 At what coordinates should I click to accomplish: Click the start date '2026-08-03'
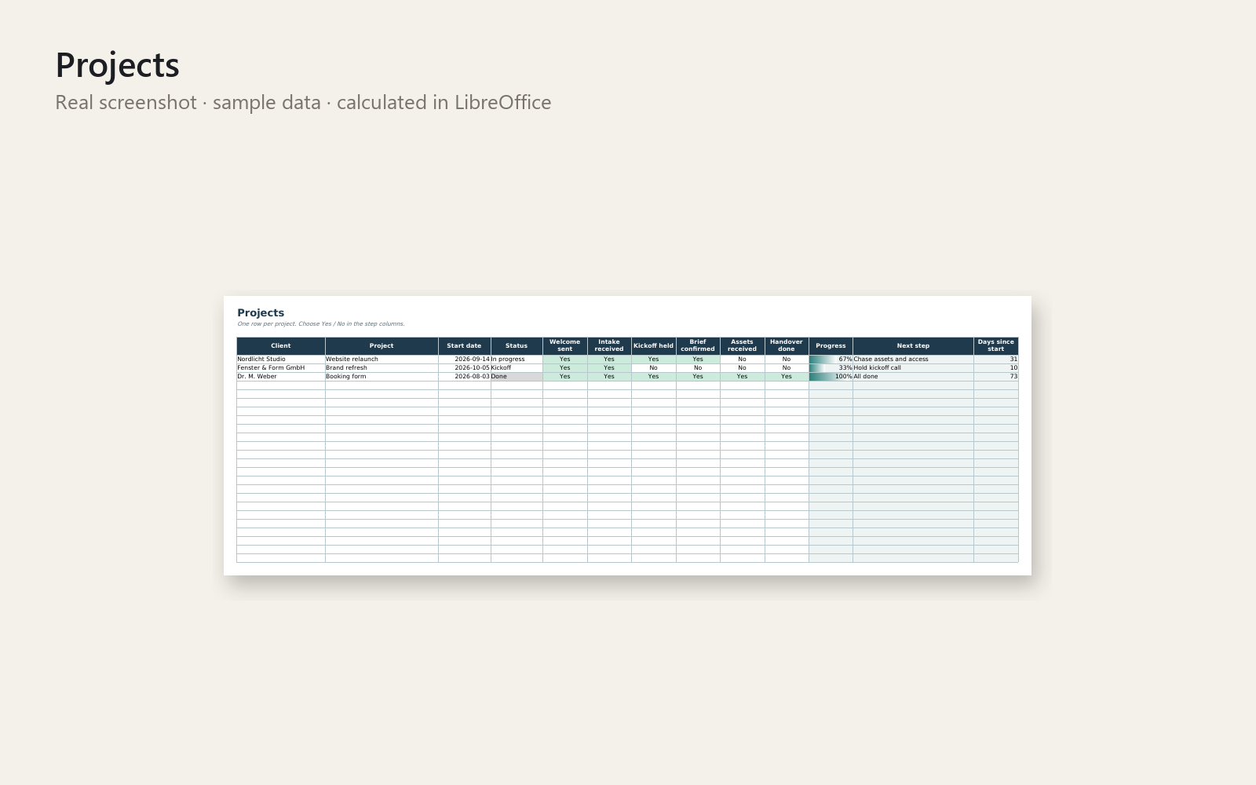click(465, 377)
